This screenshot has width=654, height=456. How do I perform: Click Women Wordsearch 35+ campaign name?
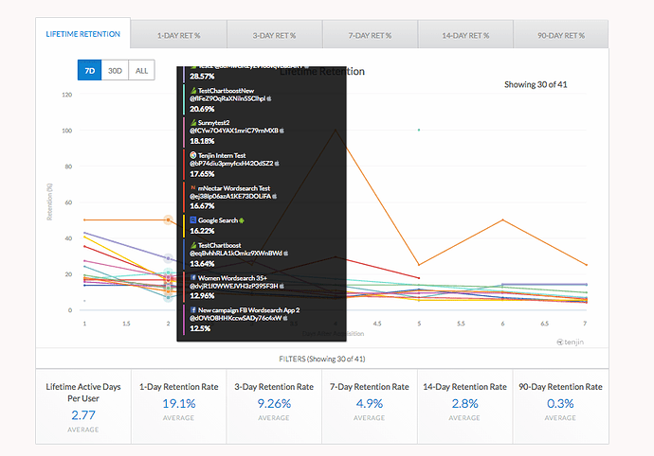(232, 278)
